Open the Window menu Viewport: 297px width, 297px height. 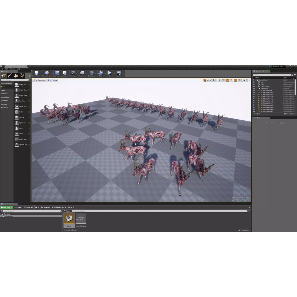pyautogui.click(x=13, y=69)
